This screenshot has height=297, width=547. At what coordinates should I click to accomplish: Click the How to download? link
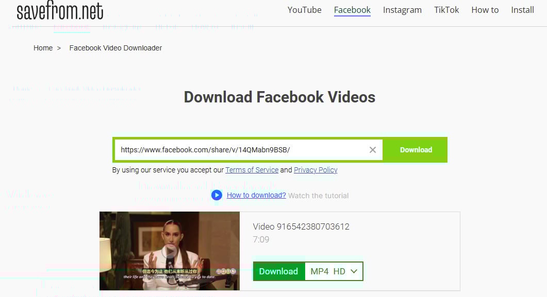pos(256,195)
